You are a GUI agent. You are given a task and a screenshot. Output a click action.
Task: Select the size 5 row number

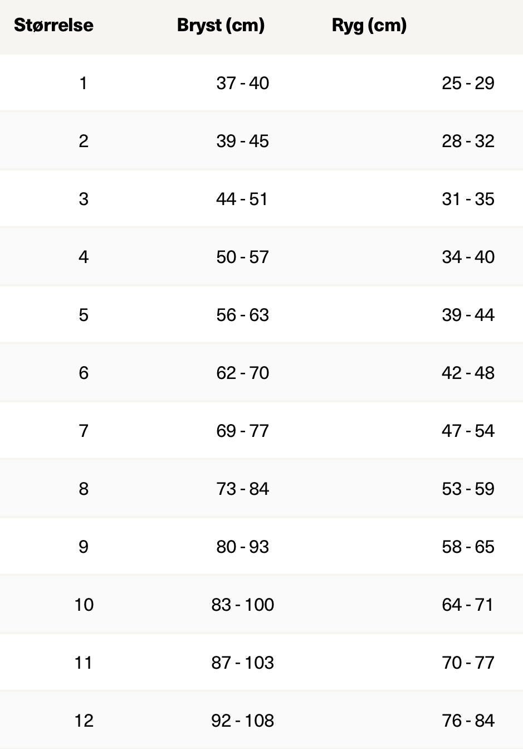pyautogui.click(x=84, y=315)
